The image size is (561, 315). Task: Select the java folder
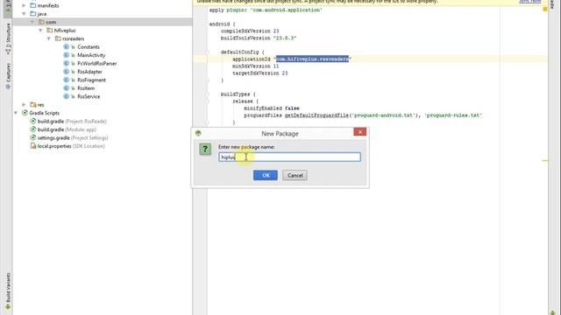42,14
